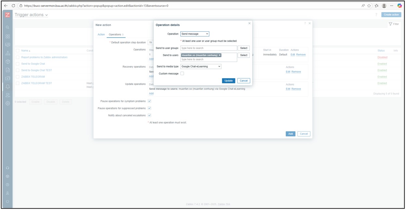Image resolution: width=406 pixels, height=210 pixels.
Task: Remove muanfan.so user tag with X
Action: tap(220, 55)
